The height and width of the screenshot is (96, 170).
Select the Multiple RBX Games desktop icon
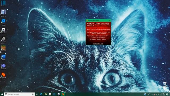click(3, 76)
